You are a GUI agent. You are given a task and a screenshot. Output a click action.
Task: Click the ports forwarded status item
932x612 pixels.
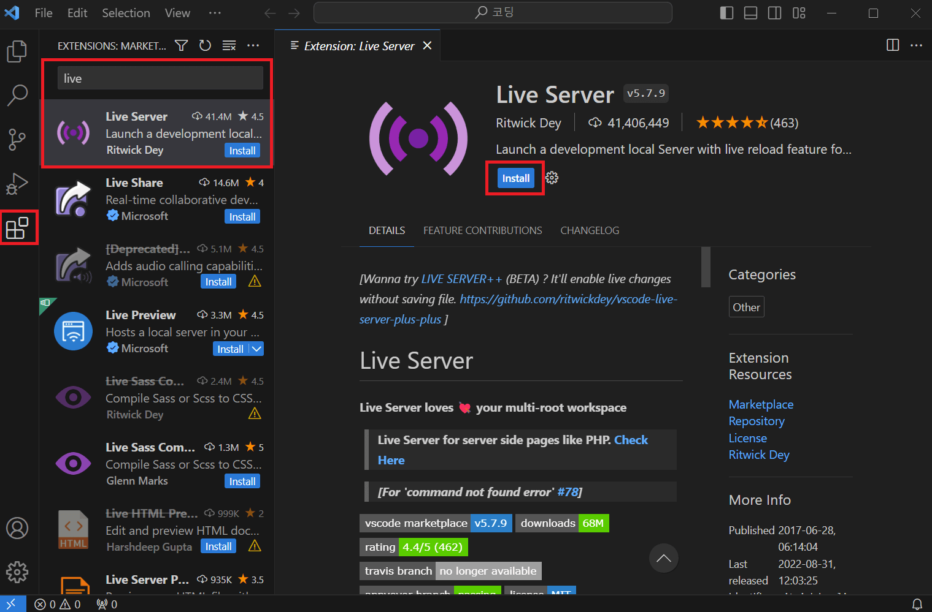[x=107, y=604]
